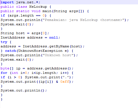Screen dimensions: 138x108
Task: Click 'main(String args[])' method declaration
Action: pyautogui.click(x=63, y=11)
